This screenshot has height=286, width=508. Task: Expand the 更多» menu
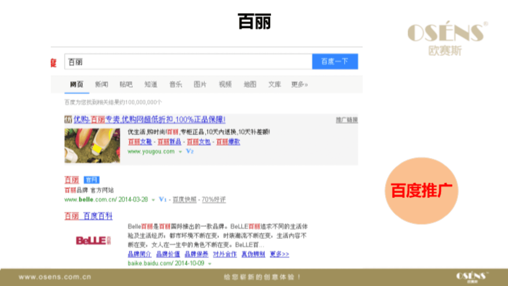coord(300,84)
